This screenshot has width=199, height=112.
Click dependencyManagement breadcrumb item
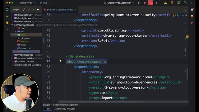[66, 105]
